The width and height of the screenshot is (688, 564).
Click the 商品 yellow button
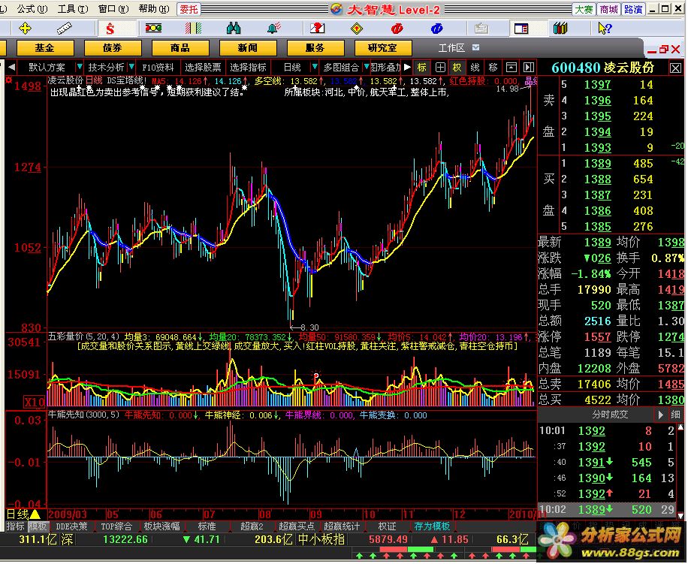tap(180, 48)
